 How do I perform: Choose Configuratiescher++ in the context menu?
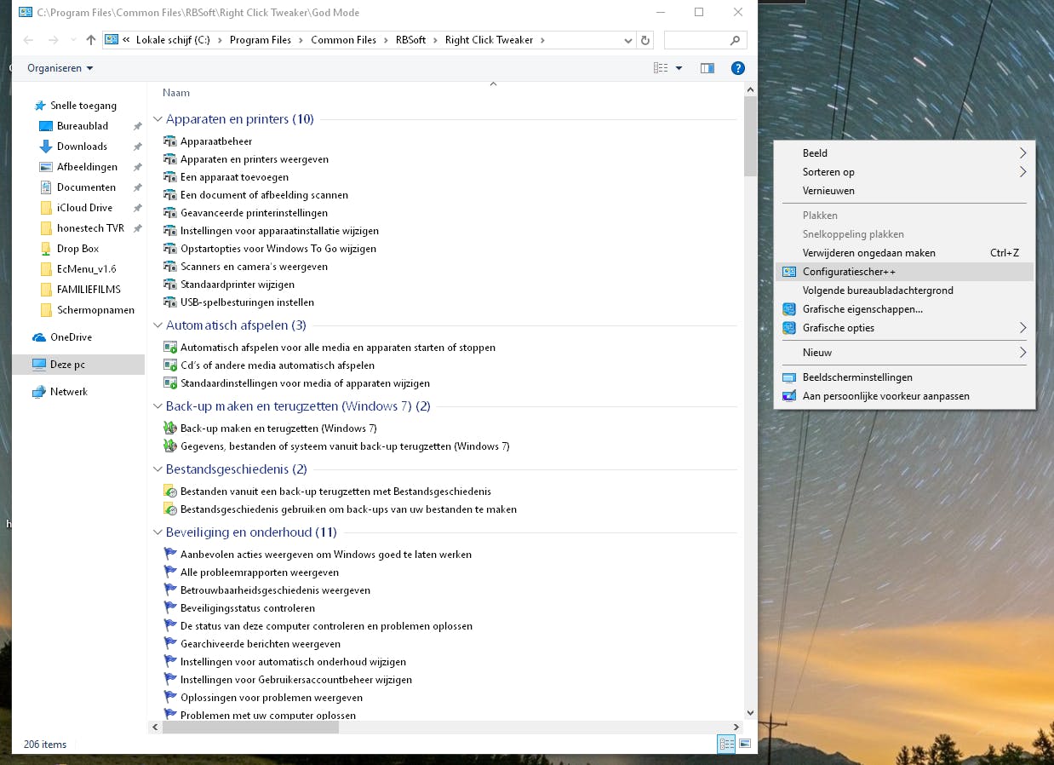pyautogui.click(x=849, y=272)
